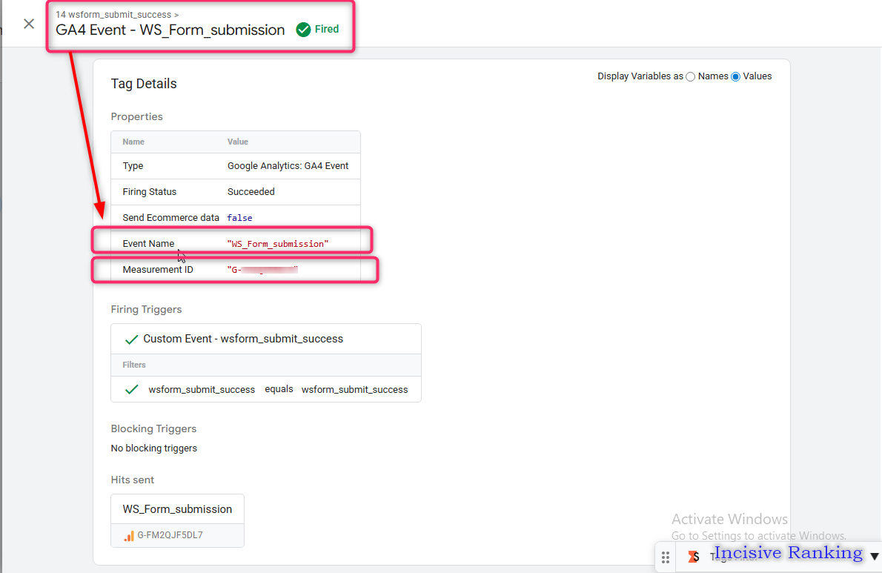The height and width of the screenshot is (573, 882).
Task: Collapse the debug badge with down arrow
Action: click(874, 556)
